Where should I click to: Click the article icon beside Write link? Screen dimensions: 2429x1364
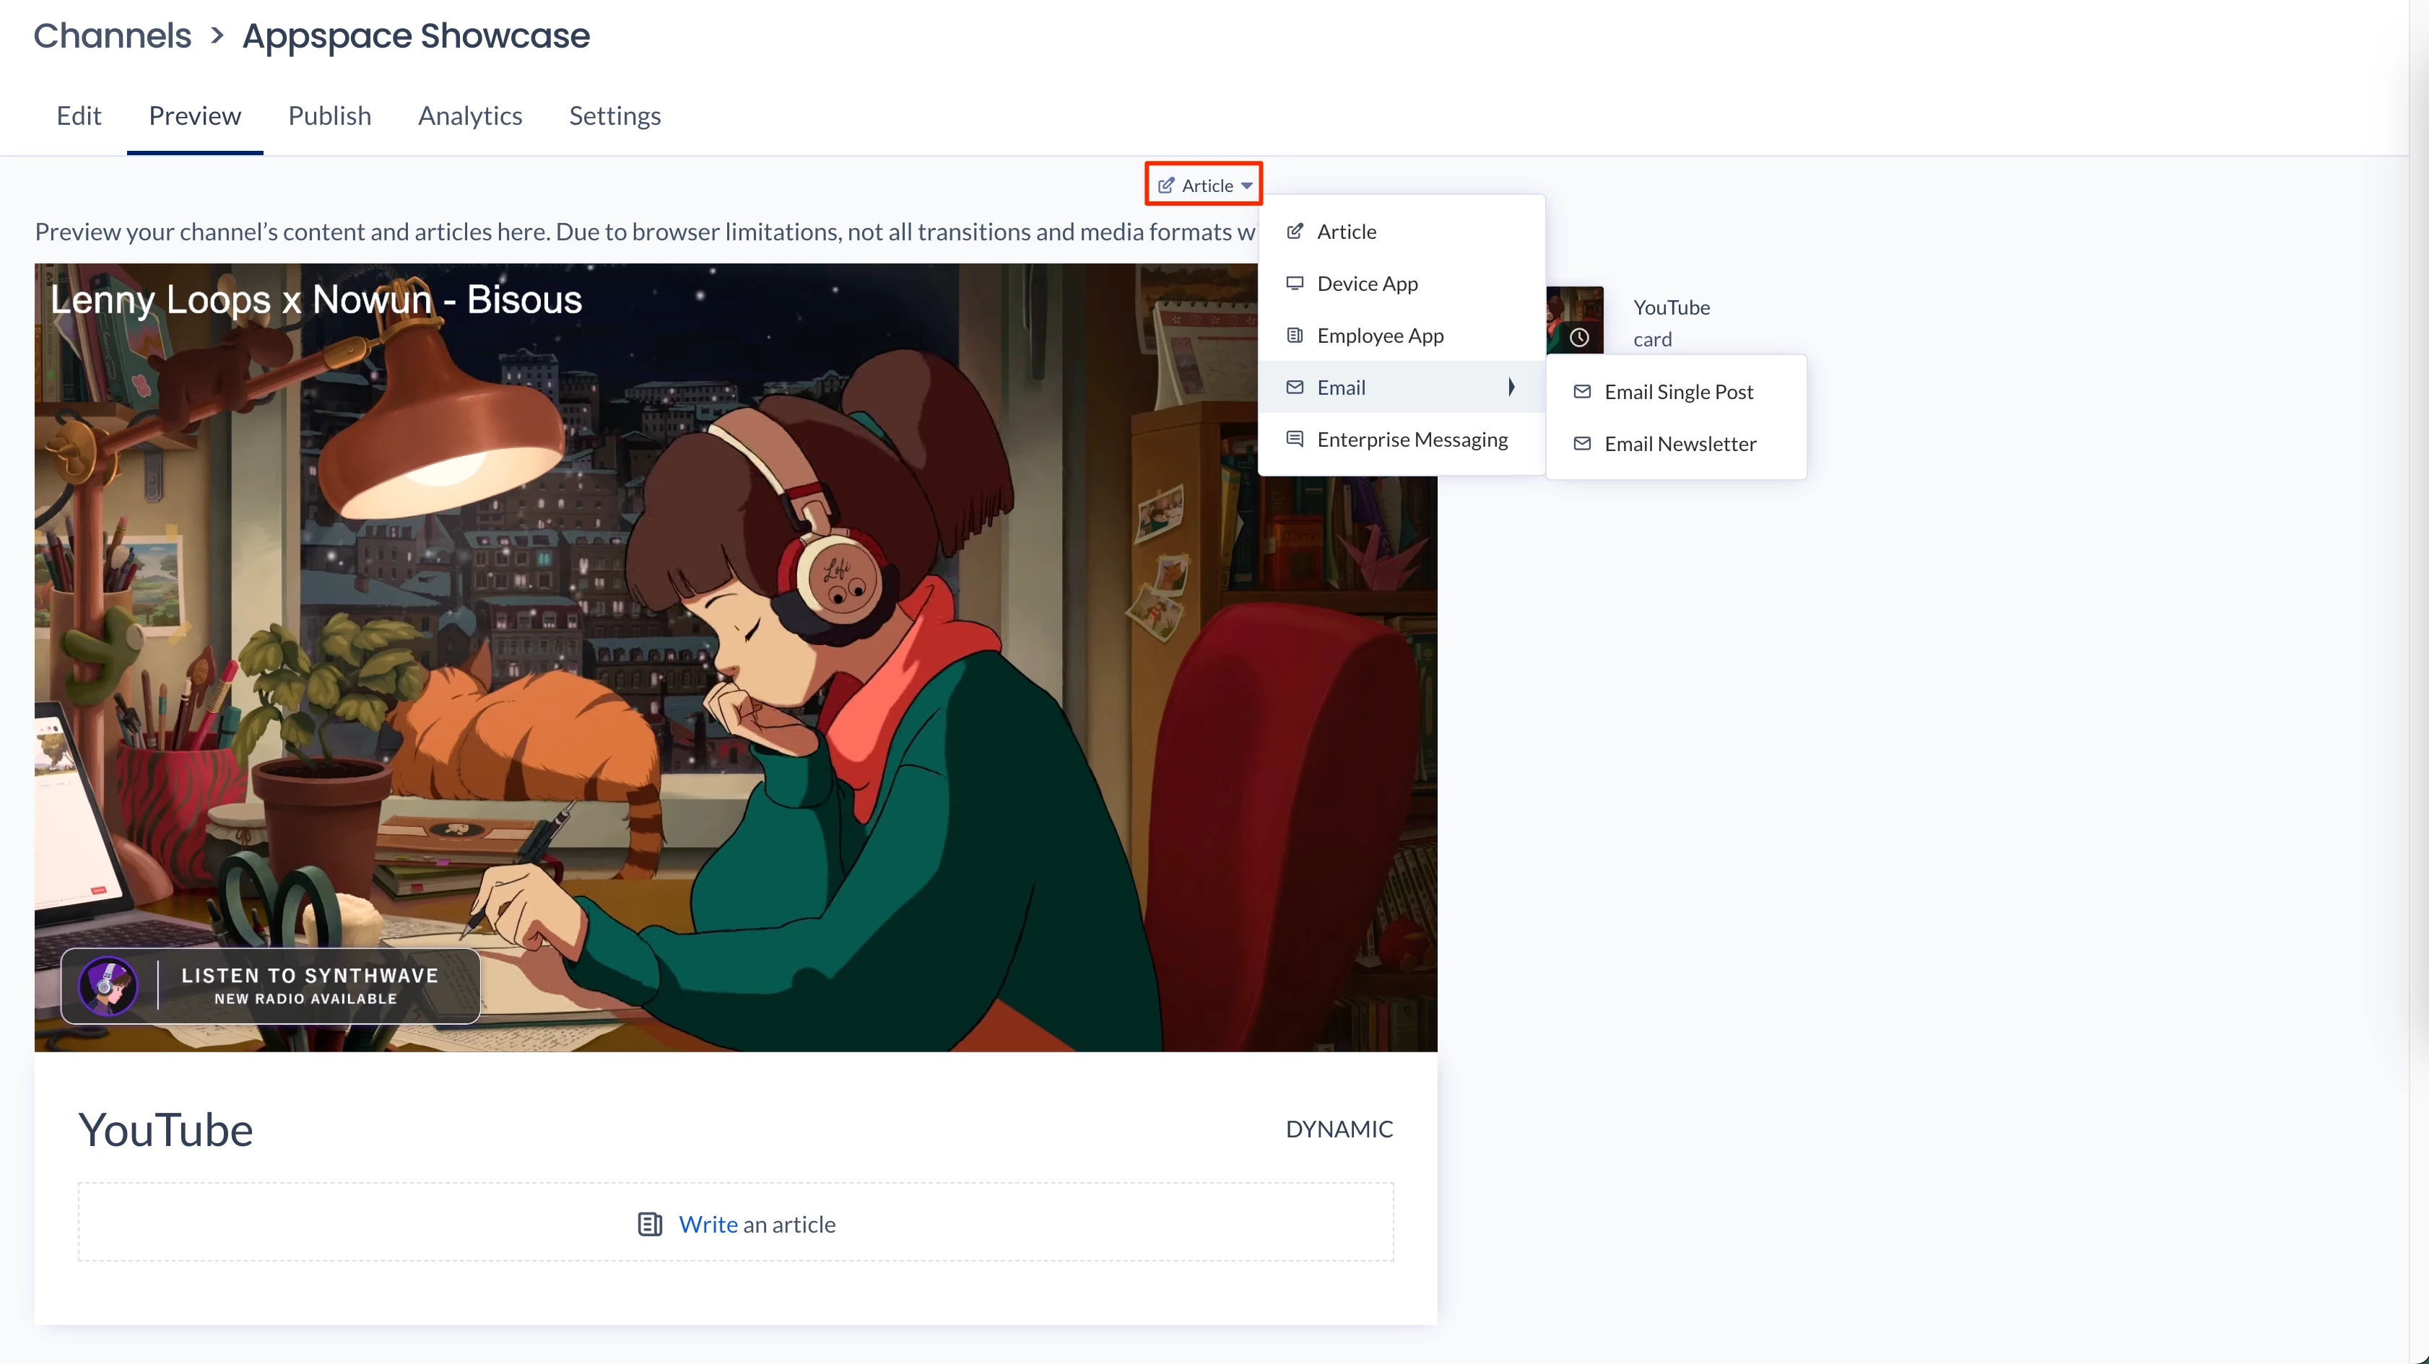[x=650, y=1225]
